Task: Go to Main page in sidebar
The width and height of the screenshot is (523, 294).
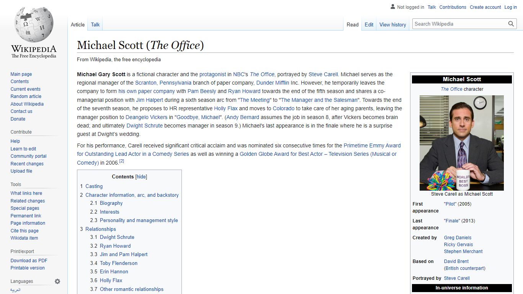Action: point(21,74)
